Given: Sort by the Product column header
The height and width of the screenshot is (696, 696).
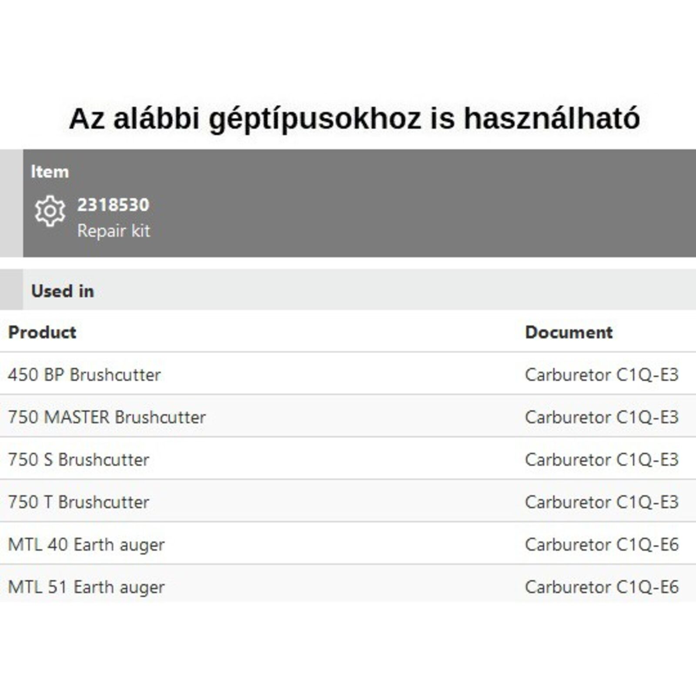Looking at the screenshot, I should point(42,332).
